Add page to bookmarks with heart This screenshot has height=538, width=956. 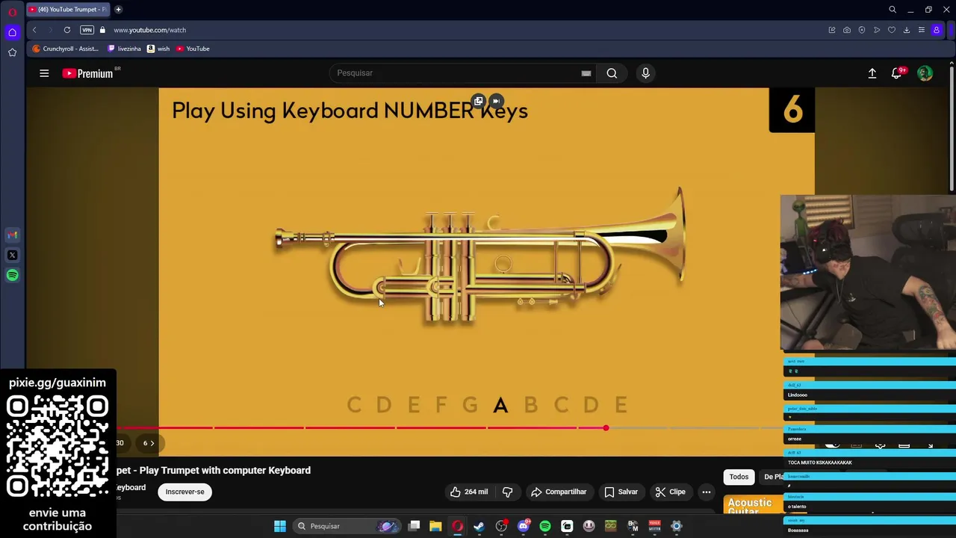point(892,30)
